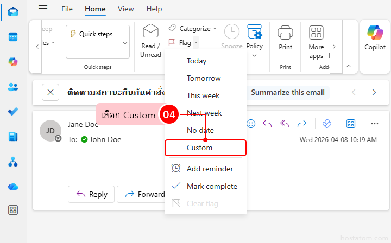Collapse the ribbon with the up chevron
Image resolution: width=391 pixels, height=243 pixels.
coord(349,66)
